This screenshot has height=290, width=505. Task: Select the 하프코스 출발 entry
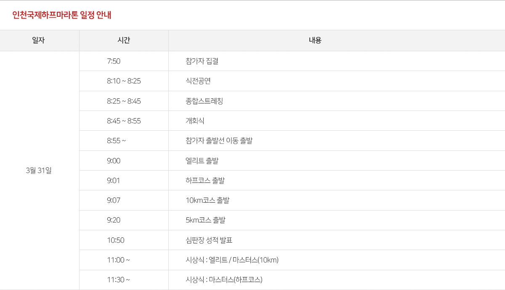coord(205,180)
